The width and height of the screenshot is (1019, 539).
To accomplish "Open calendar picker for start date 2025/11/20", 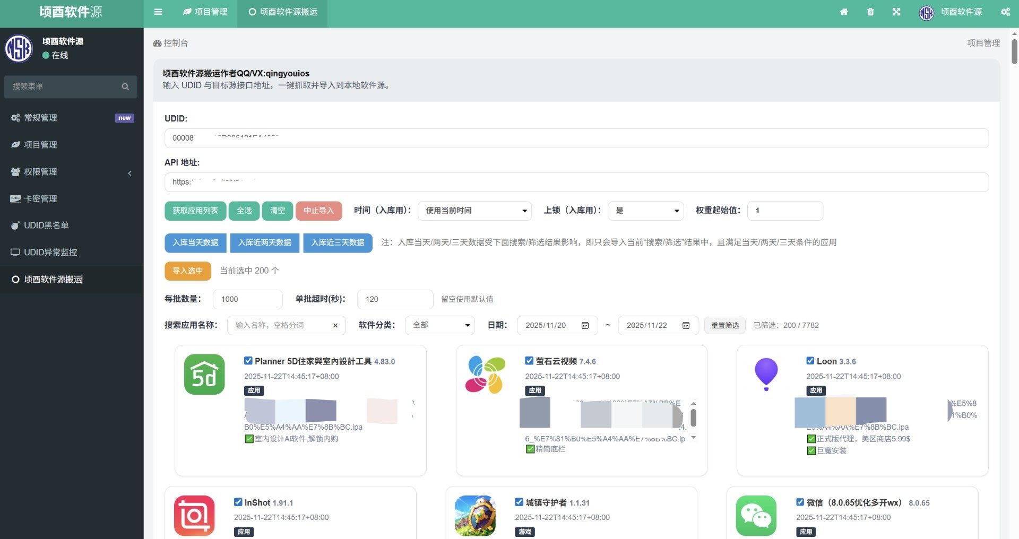I will (585, 325).
